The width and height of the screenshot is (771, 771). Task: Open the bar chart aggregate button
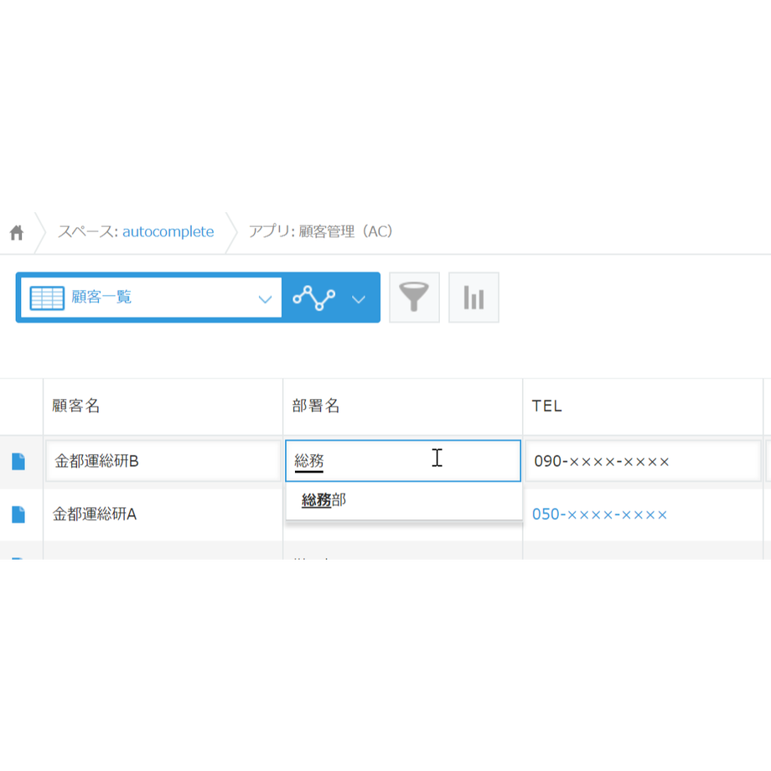point(473,298)
